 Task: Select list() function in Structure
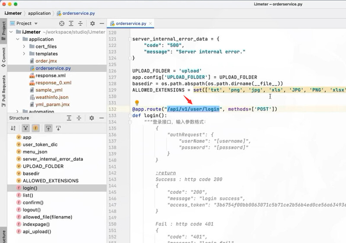pyautogui.click(x=28, y=195)
